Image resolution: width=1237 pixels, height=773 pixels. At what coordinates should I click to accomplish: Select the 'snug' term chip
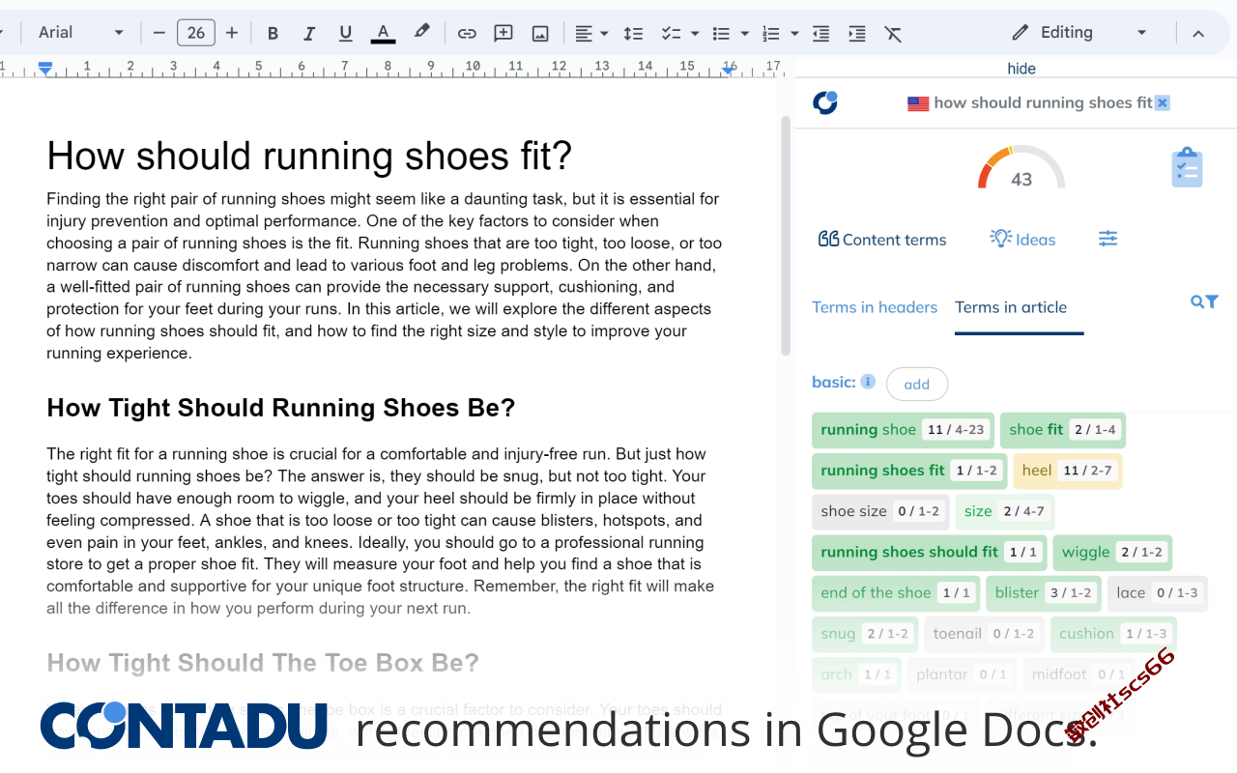[865, 634]
